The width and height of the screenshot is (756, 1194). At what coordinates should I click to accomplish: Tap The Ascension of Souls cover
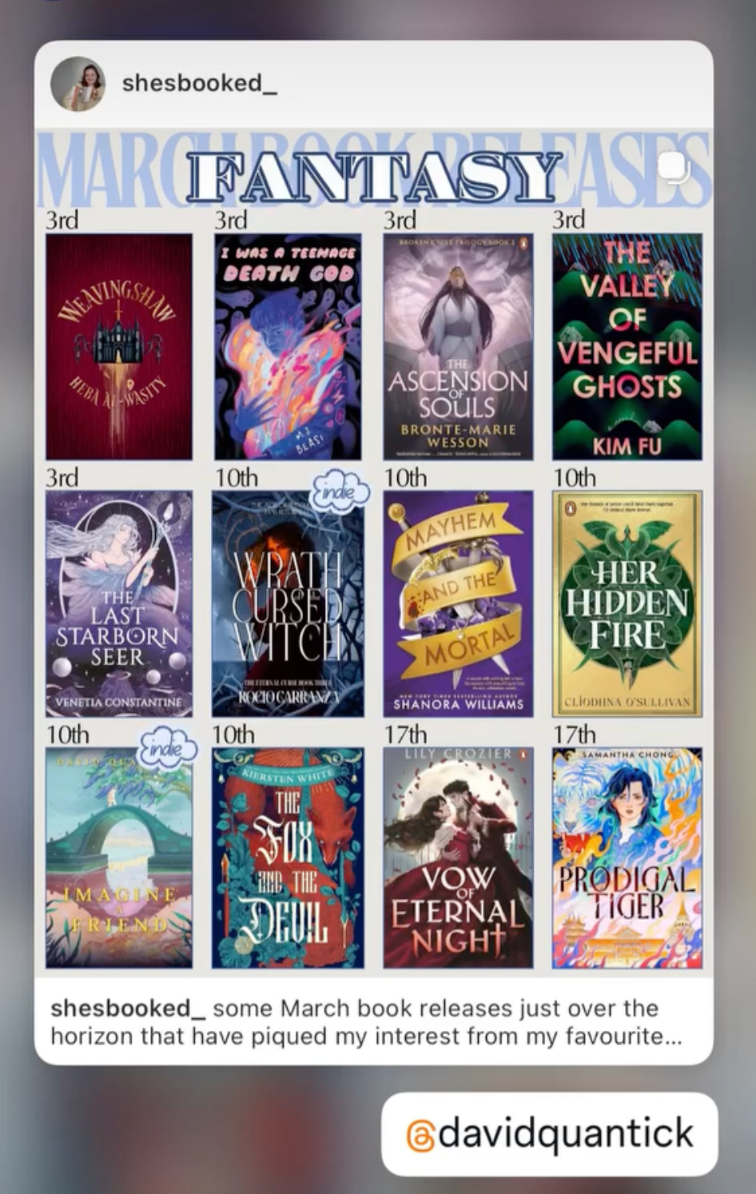pyautogui.click(x=458, y=347)
